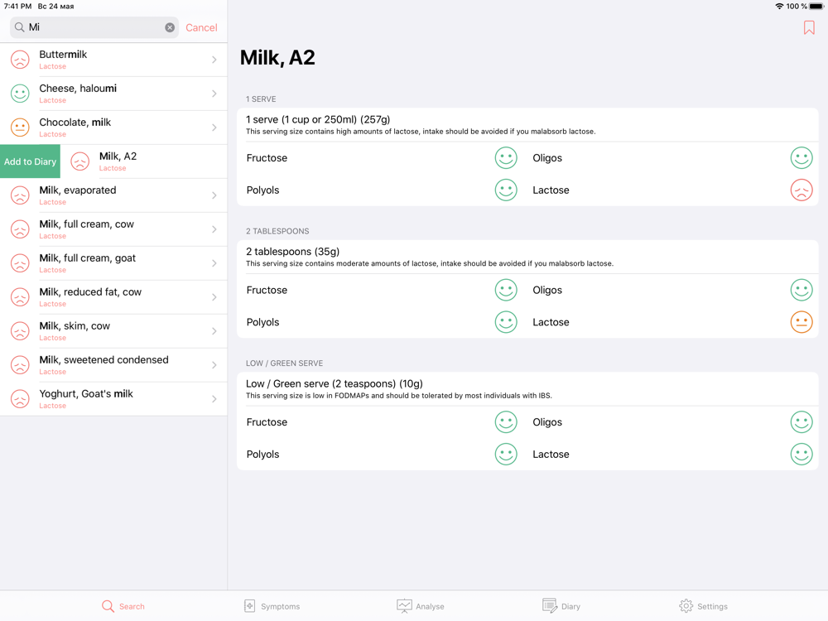This screenshot has height=621, width=828.
Task: Check the Wi-Fi indicator in status bar
Action: pyautogui.click(x=779, y=7)
